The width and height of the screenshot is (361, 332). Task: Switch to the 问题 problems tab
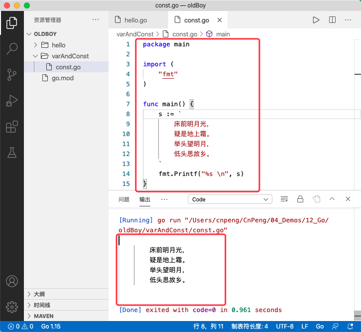124,199
